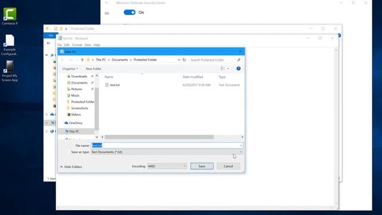Turn off the Defender On toggle

130,13
